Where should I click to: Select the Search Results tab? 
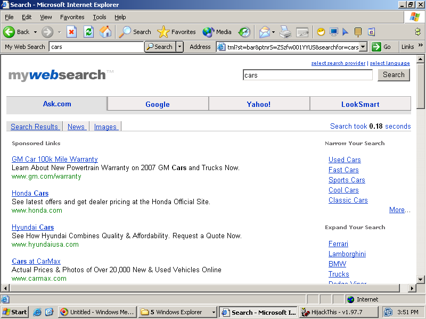34,127
